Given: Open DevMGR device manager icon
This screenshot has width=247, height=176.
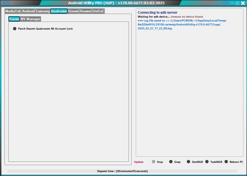Looking at the screenshot, I should tap(188, 161).
